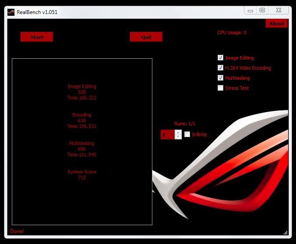
Task: Click the Encoding score '638'
Action: pyautogui.click(x=82, y=120)
